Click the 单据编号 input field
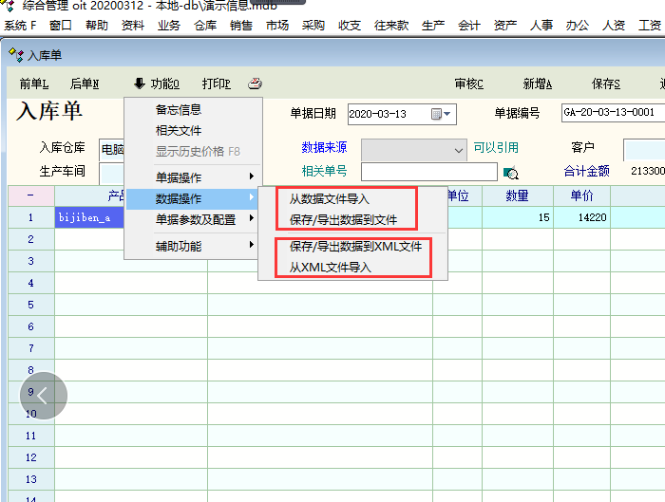The image size is (665, 502). pos(612,113)
